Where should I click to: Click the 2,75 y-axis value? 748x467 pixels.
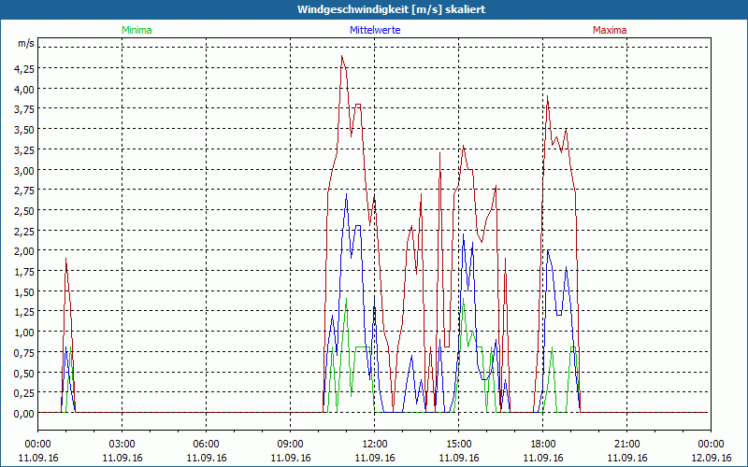[x=24, y=191]
